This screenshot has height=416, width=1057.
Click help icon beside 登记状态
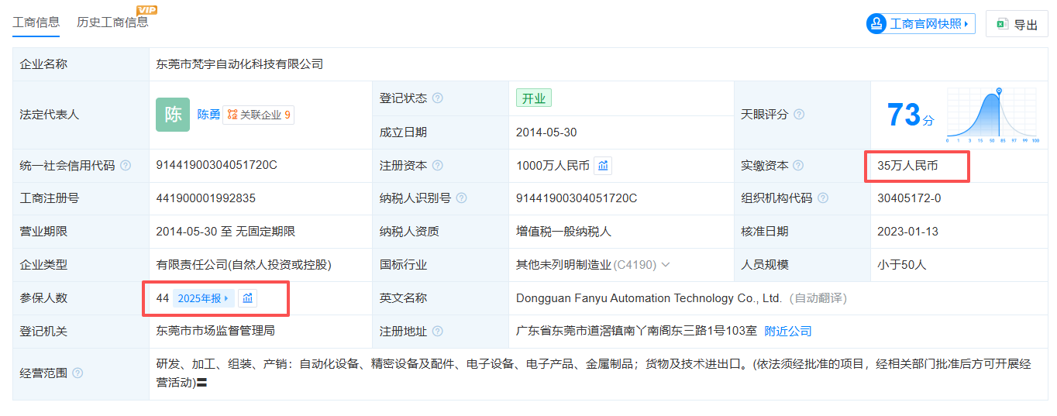point(438,98)
